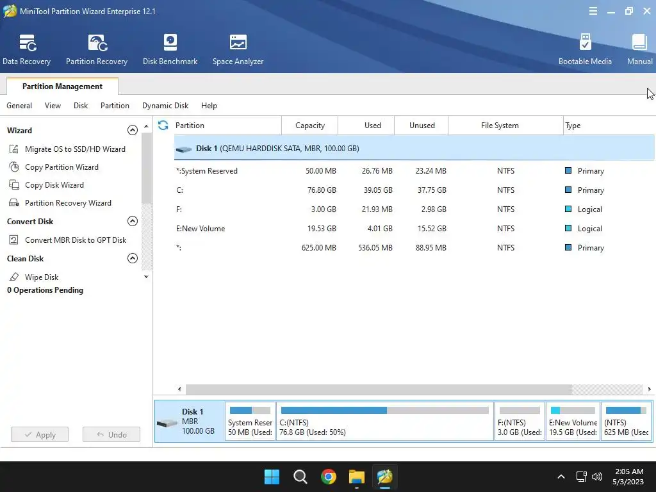Open the View menu
The height and width of the screenshot is (492, 656).
(x=53, y=106)
